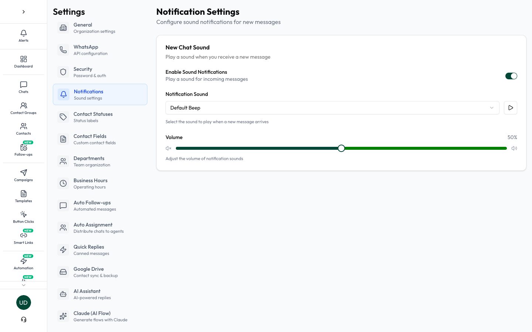Open Departments Team organization

click(100, 161)
